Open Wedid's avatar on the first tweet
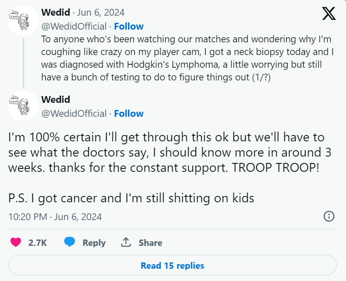The height and width of the screenshot is (281, 346). tap(23, 20)
